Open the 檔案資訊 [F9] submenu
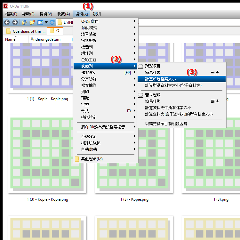 [x=106, y=73]
